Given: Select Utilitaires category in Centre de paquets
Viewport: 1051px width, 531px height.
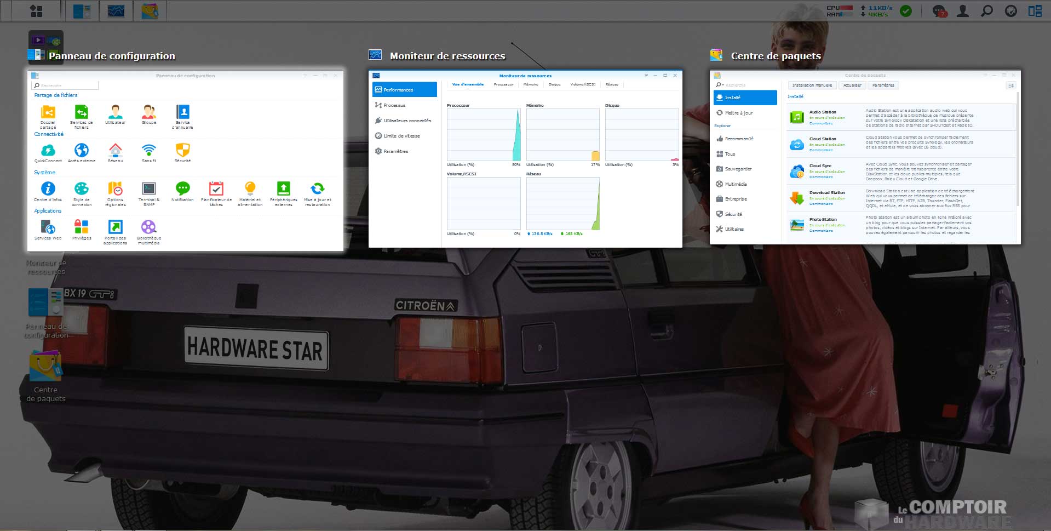Looking at the screenshot, I should (x=745, y=229).
